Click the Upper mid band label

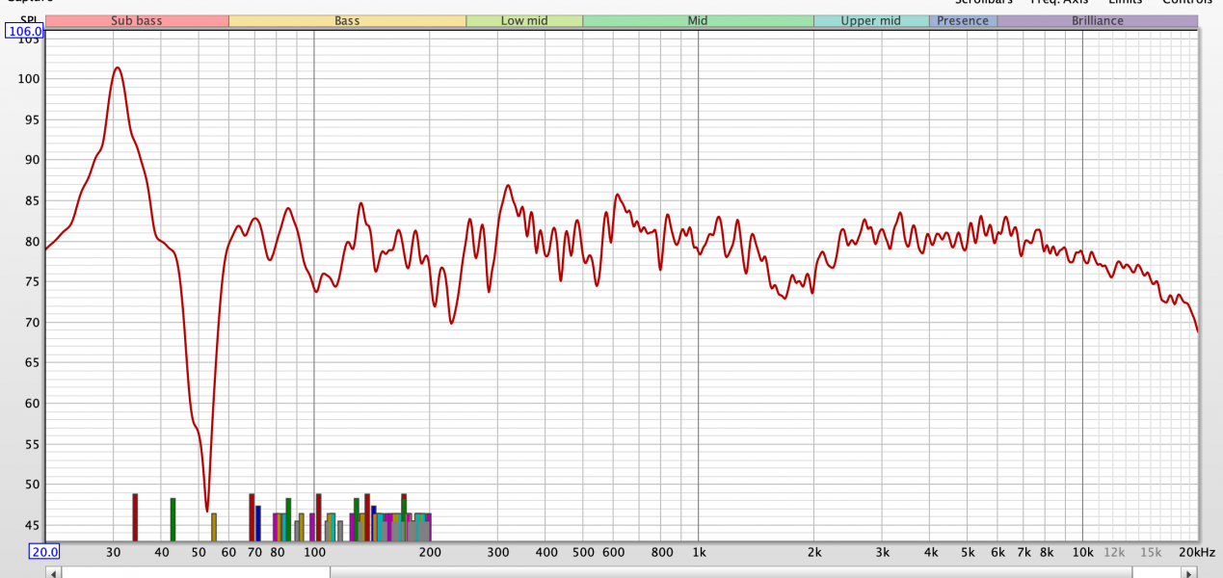point(871,21)
